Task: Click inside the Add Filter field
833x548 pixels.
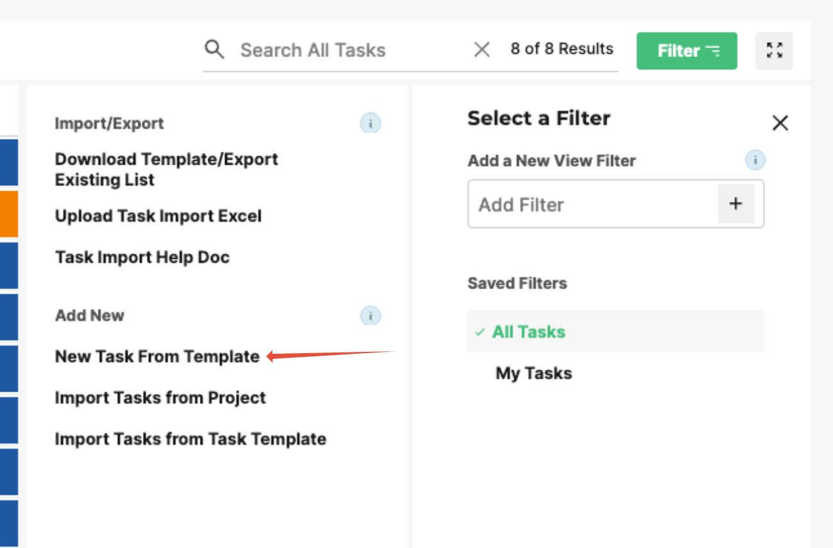Action: tap(593, 204)
